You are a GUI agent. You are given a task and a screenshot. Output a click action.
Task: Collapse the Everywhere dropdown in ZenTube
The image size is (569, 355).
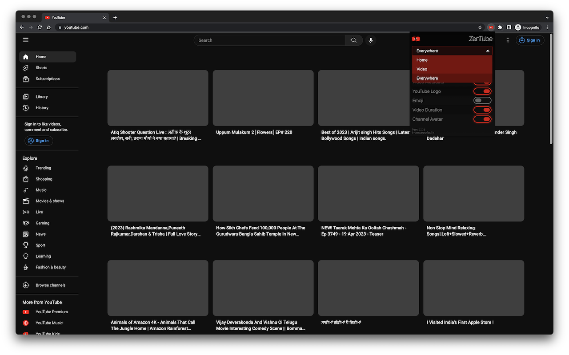coord(452,51)
